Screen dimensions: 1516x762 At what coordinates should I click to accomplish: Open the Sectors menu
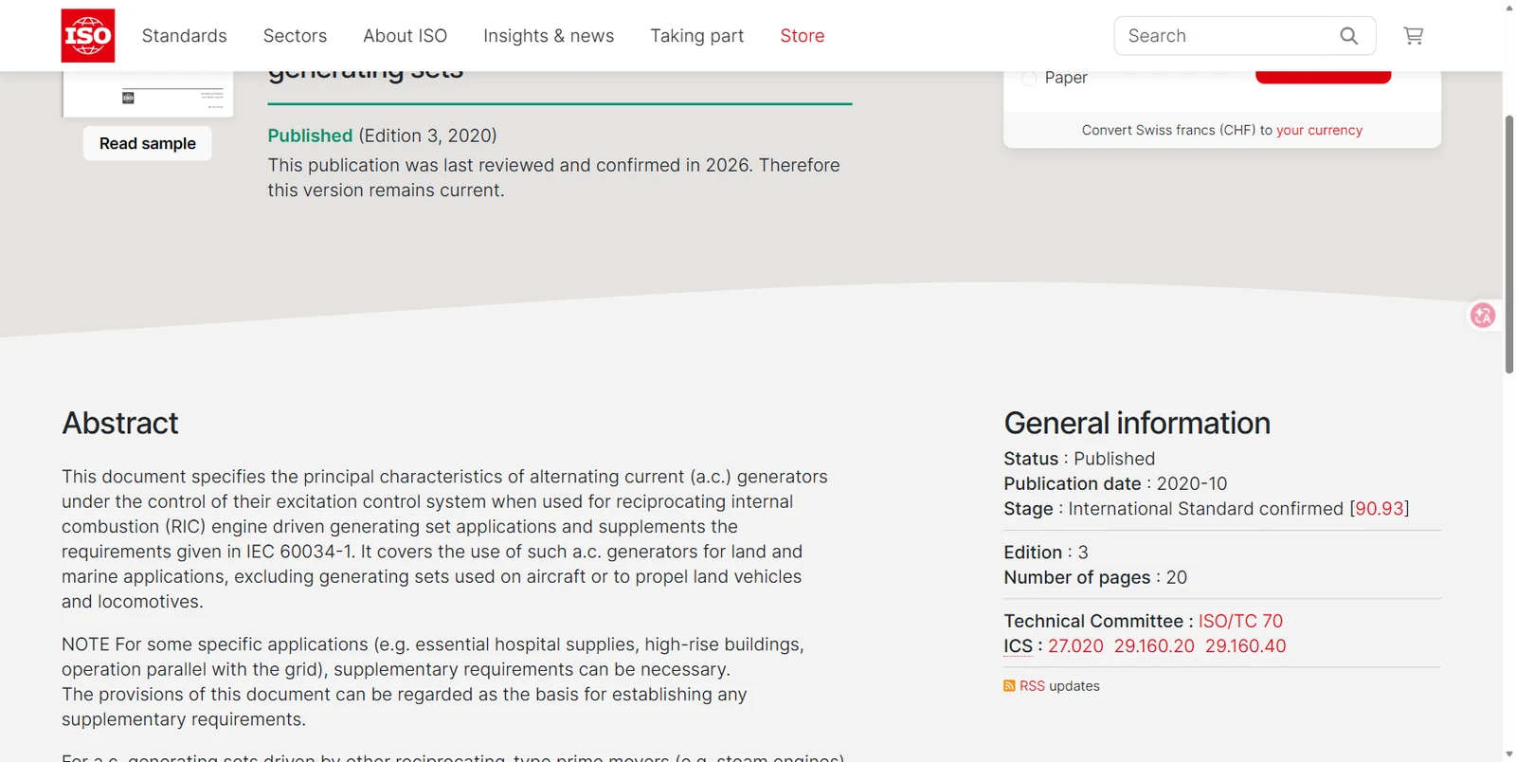point(295,36)
